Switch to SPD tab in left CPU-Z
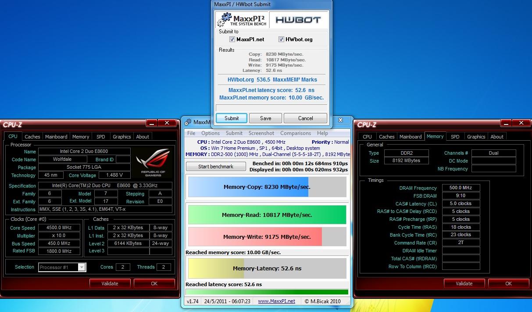The width and height of the screenshot is (532, 312). pos(101,137)
